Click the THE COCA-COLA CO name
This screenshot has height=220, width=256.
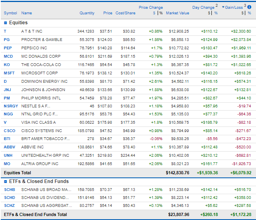[41, 64]
